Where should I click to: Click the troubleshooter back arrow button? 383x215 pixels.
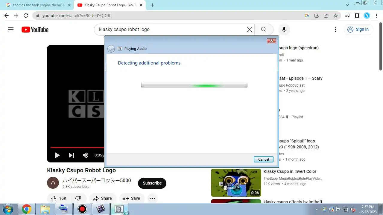[x=111, y=49]
